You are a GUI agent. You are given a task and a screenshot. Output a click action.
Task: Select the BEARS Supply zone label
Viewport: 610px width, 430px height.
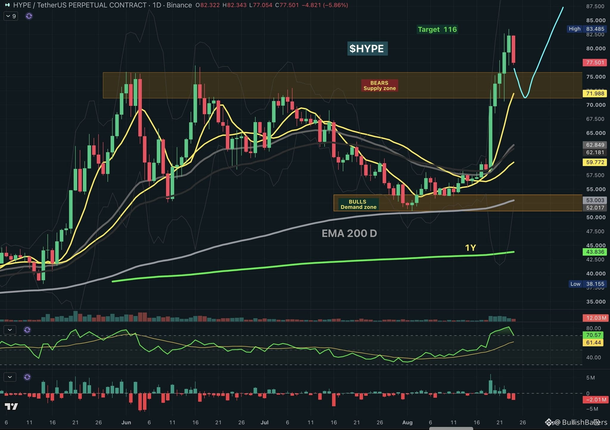pyautogui.click(x=379, y=86)
